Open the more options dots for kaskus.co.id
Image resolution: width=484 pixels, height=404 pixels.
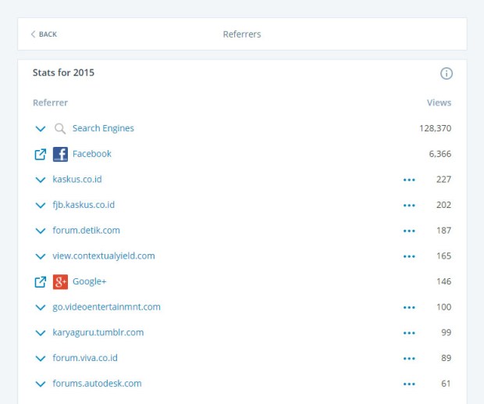coord(409,180)
